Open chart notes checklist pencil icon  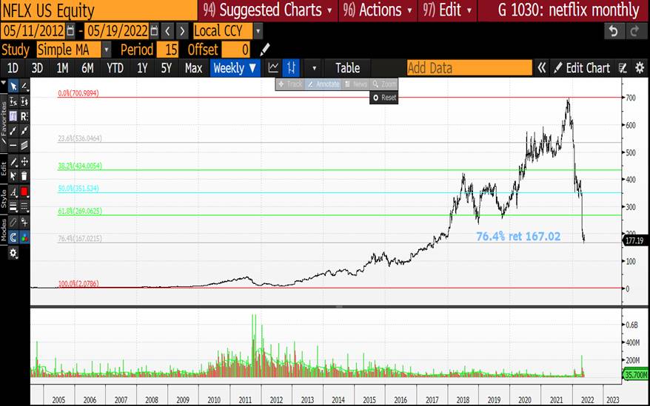pyautogui.click(x=623, y=68)
